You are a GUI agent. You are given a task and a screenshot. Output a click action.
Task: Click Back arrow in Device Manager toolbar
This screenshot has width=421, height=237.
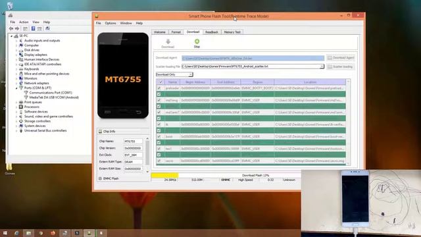(x=11, y=28)
